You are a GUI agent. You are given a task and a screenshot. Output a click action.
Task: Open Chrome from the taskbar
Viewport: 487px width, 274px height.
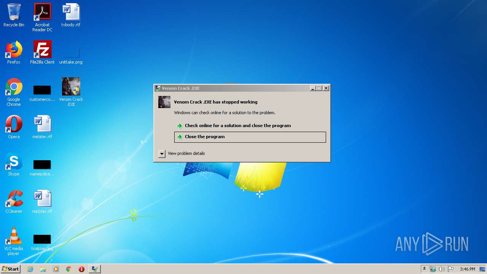tap(69, 269)
